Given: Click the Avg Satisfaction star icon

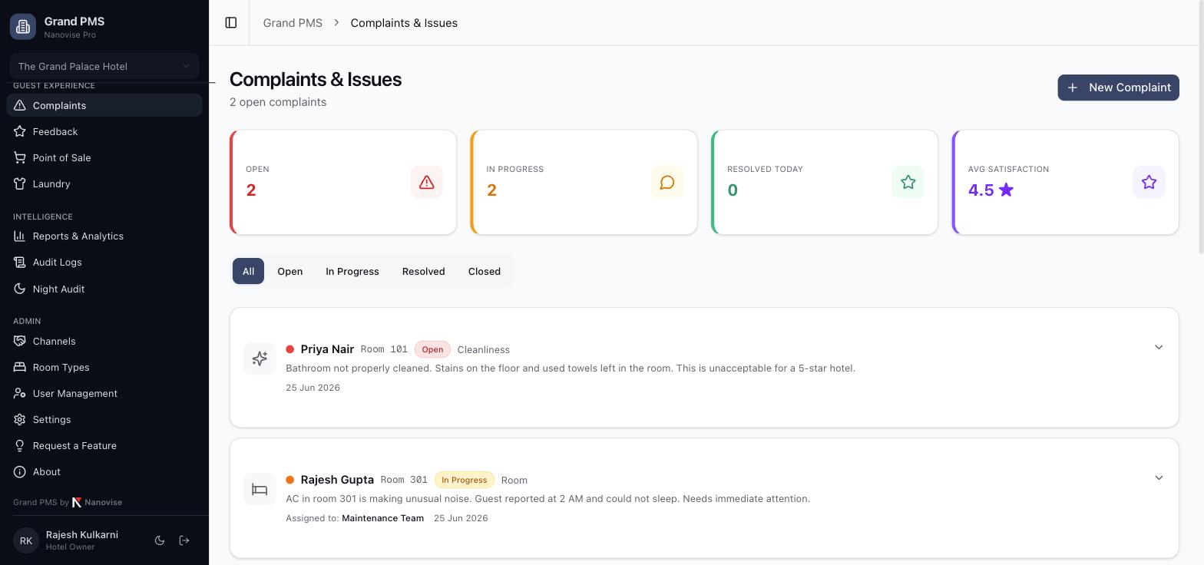Looking at the screenshot, I should 1149,183.
